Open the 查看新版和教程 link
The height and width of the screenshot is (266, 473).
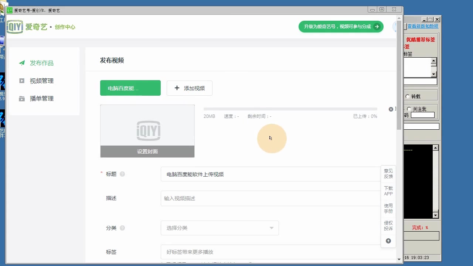422,26
